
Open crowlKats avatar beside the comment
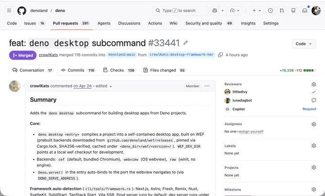pos(15,86)
